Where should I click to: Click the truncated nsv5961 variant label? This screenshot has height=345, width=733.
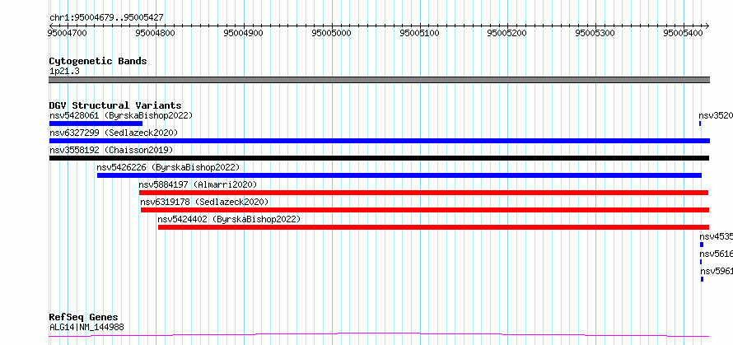pyautogui.click(x=717, y=271)
